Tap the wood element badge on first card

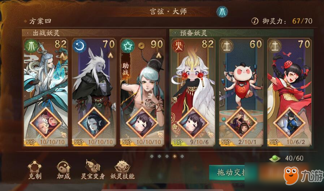click(x=31, y=46)
